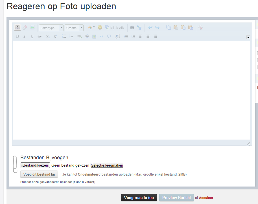Toggle the editor source mode button
258x204 pixels.
(18, 27)
